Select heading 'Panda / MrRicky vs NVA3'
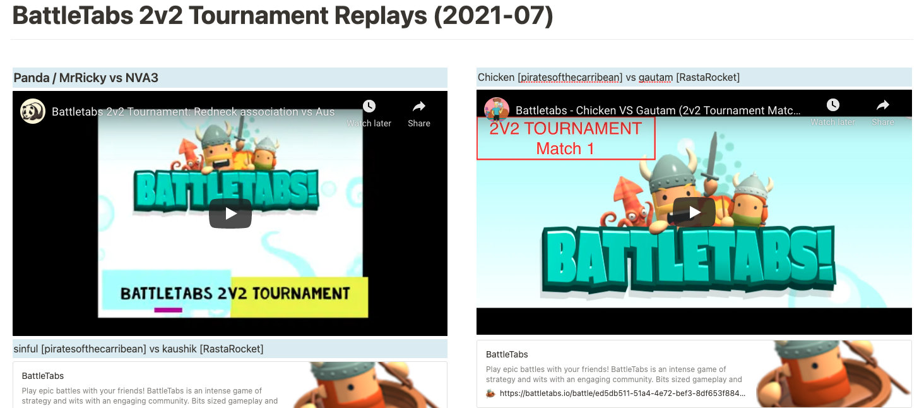 (x=86, y=78)
